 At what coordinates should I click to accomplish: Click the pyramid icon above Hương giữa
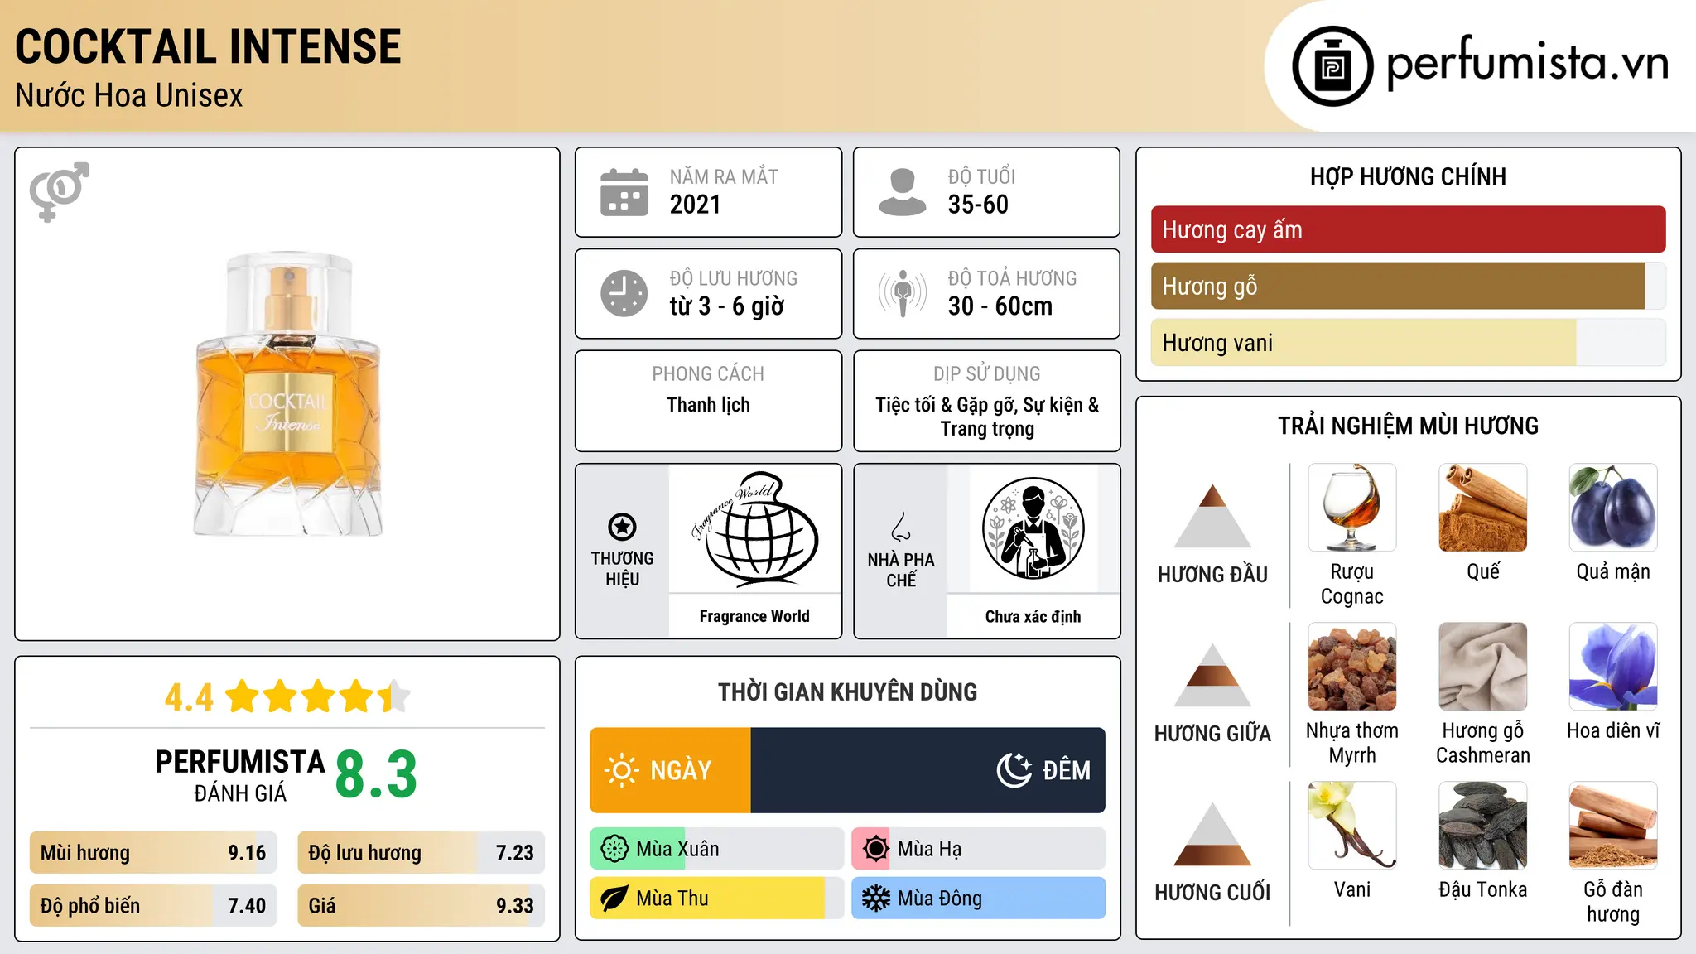point(1212,675)
